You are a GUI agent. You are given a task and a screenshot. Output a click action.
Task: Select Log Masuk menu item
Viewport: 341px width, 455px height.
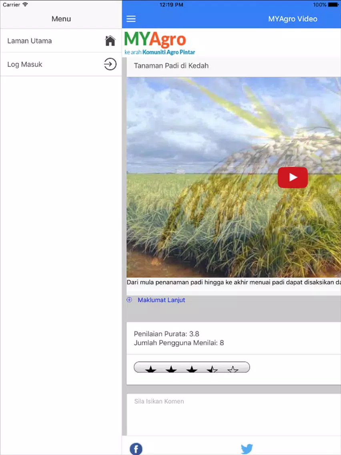pos(61,64)
